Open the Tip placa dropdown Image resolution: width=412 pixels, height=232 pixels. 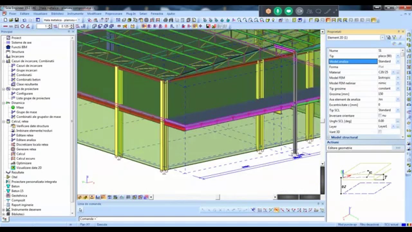(x=398, y=56)
